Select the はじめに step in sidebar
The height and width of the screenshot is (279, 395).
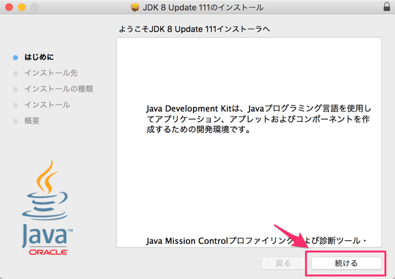click(39, 57)
